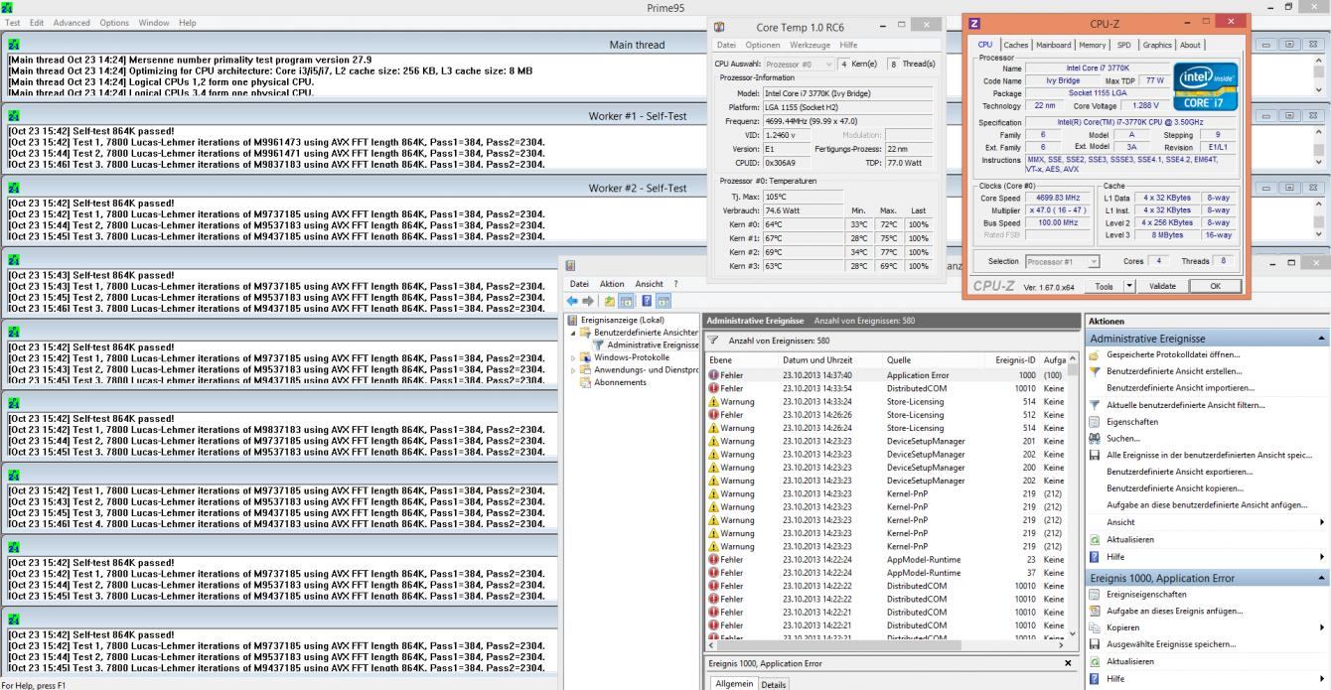The image size is (1331, 690).
Task: Click the forward arrow in Event Viewer toolbar
Action: 587,302
